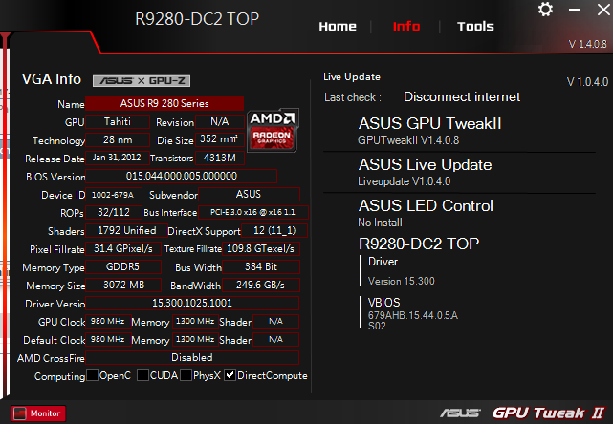
Task: Click the Live Update version V 1.0.4.0
Action: (x=587, y=82)
